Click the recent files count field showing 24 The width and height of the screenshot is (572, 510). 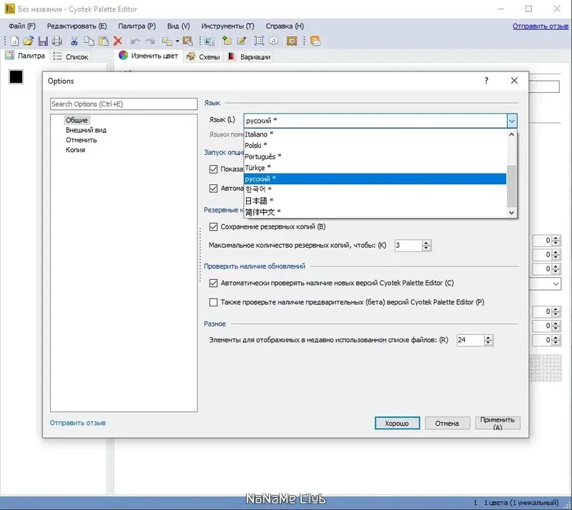[470, 340]
